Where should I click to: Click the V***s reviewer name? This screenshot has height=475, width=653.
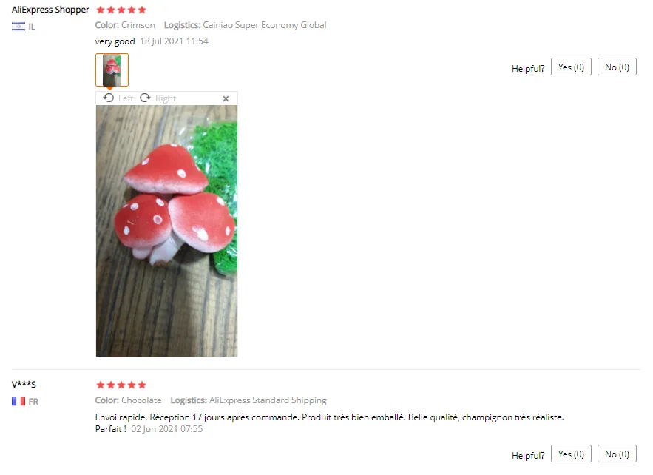click(24, 384)
